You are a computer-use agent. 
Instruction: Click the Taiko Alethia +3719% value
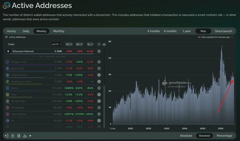click(79, 114)
